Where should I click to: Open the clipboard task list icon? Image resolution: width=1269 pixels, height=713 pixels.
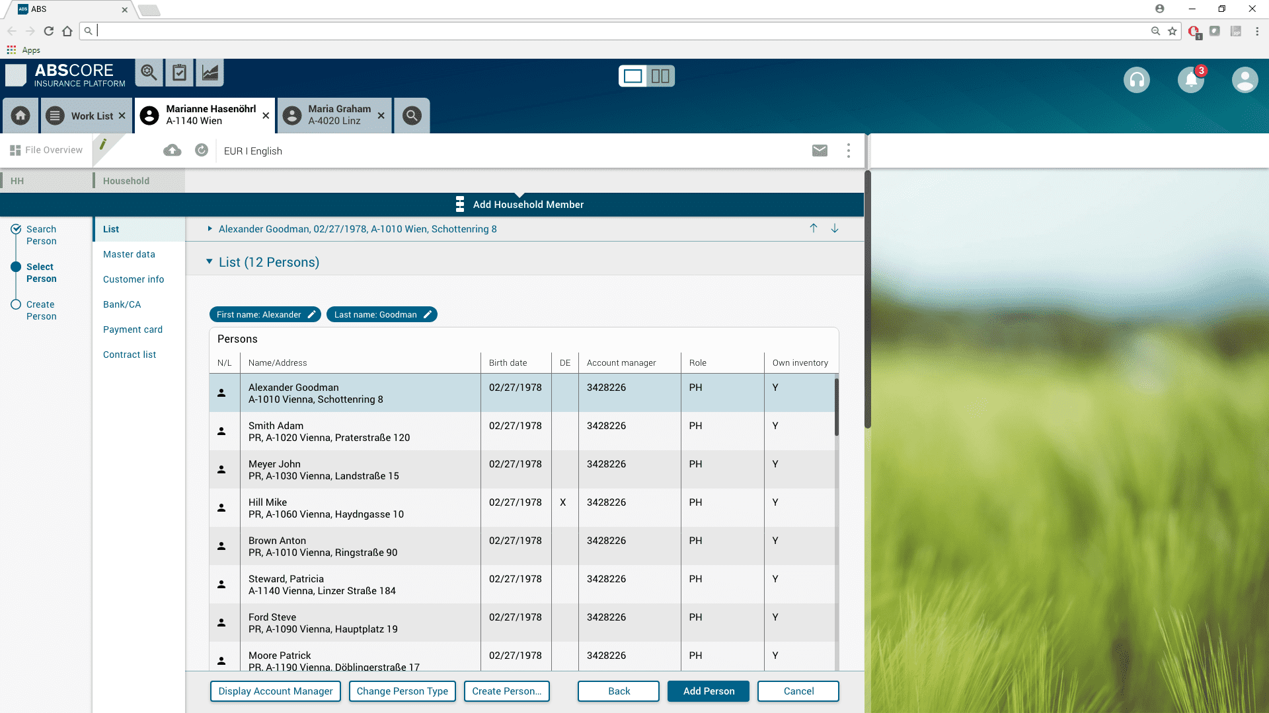coord(179,73)
